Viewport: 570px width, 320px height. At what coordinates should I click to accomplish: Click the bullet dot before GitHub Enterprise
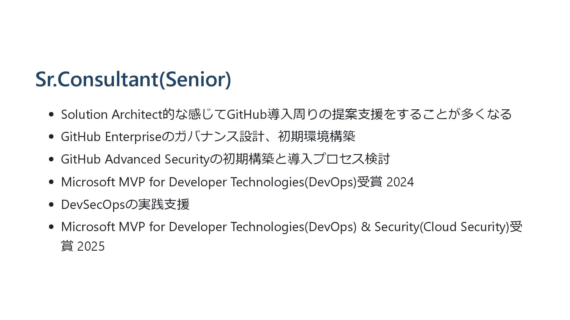51,137
